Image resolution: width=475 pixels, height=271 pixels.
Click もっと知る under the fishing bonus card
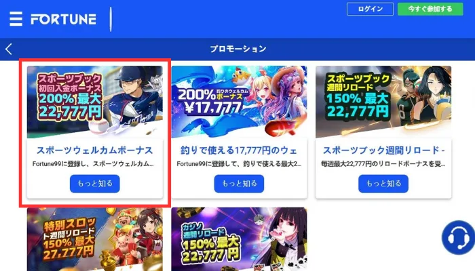(239, 184)
